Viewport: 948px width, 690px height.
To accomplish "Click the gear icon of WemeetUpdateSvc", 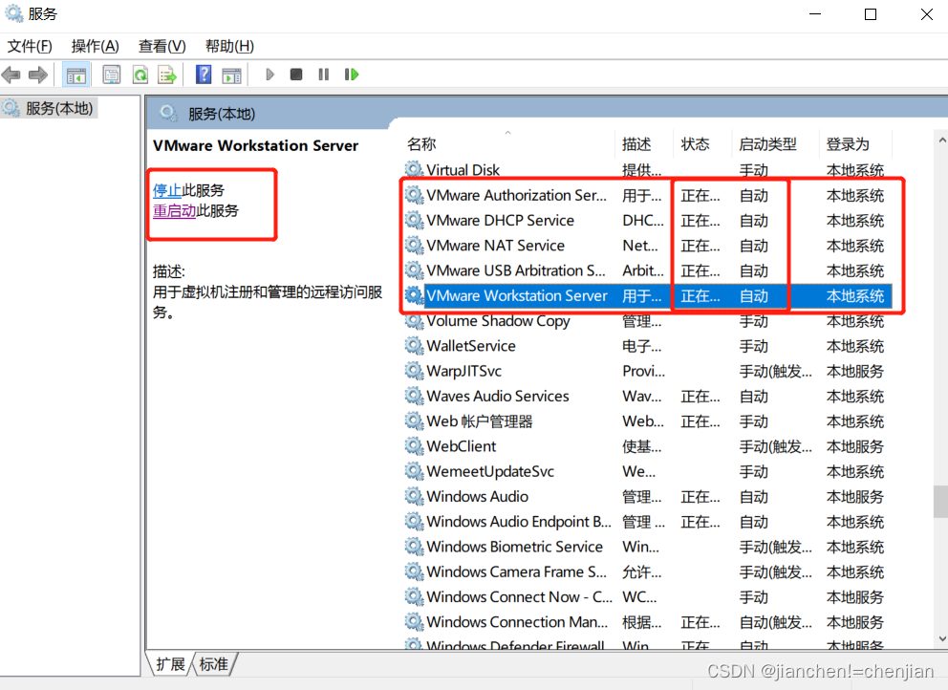I will pos(414,471).
